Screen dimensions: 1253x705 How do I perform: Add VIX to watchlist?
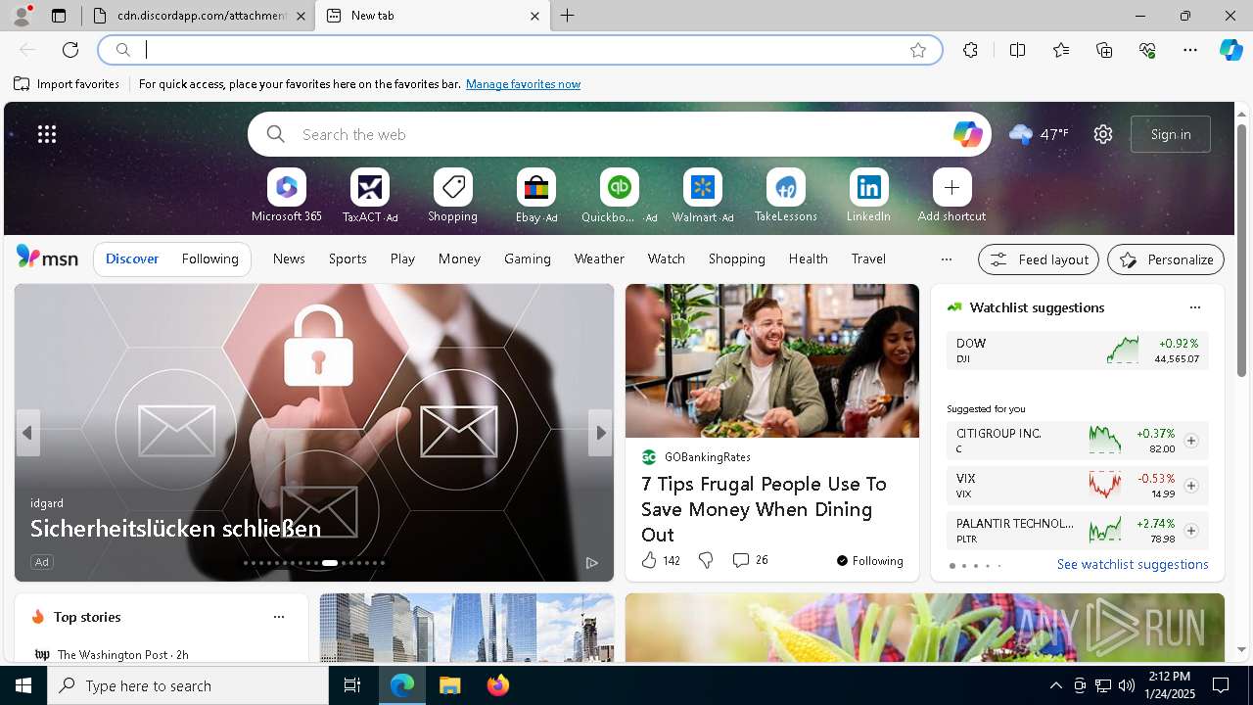tap(1191, 486)
